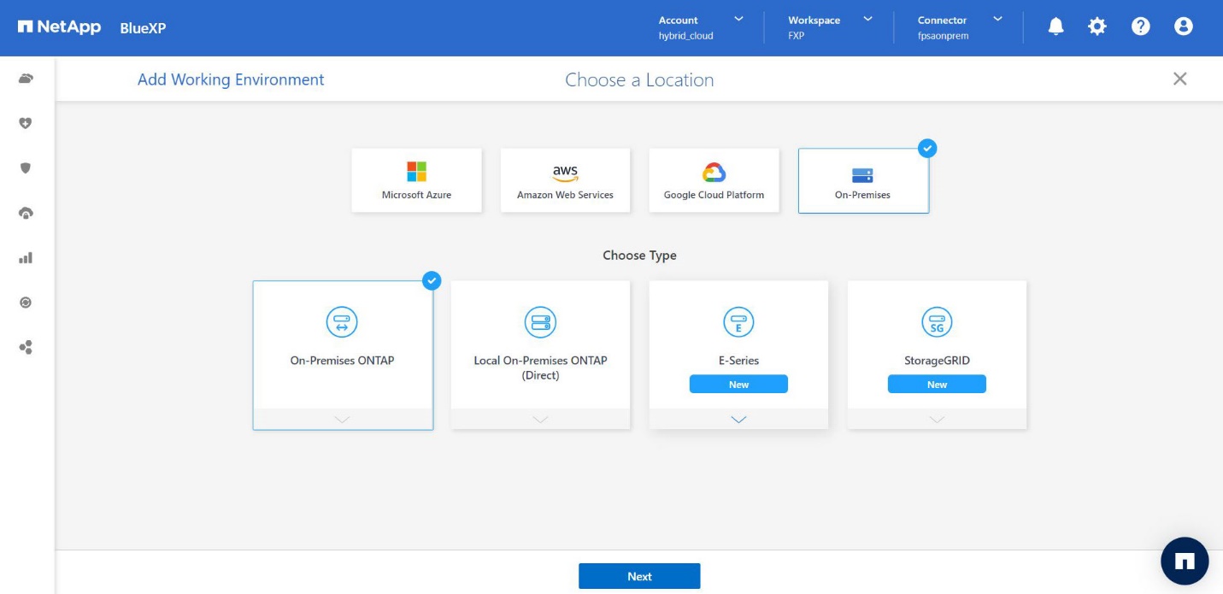The image size is (1223, 594).
Task: Click the StorageGRID type label
Action: click(937, 361)
